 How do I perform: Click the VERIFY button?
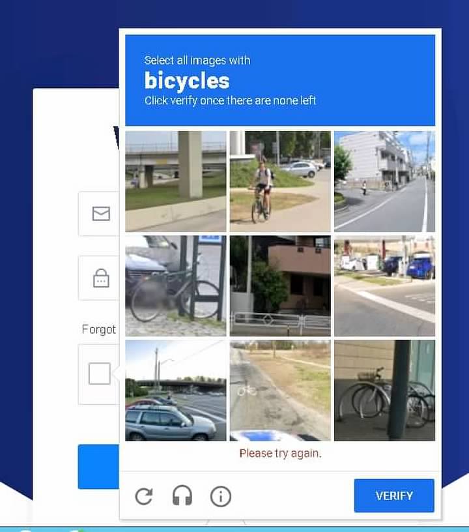pyautogui.click(x=394, y=495)
